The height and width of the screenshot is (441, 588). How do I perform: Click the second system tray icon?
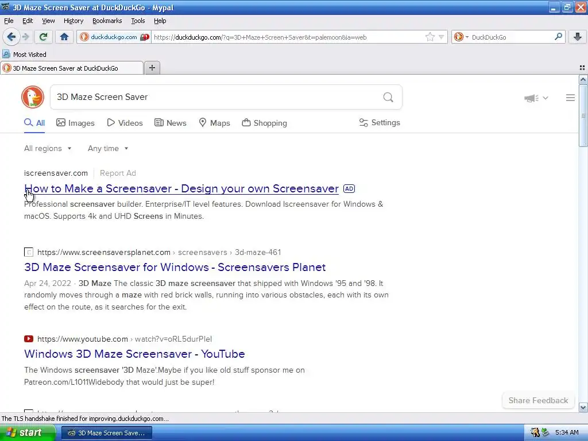pos(546,433)
